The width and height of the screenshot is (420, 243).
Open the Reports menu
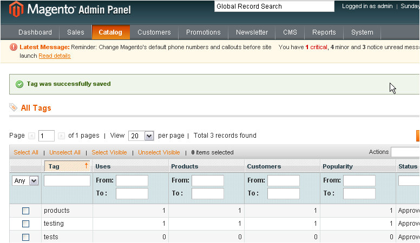pyautogui.click(x=324, y=32)
